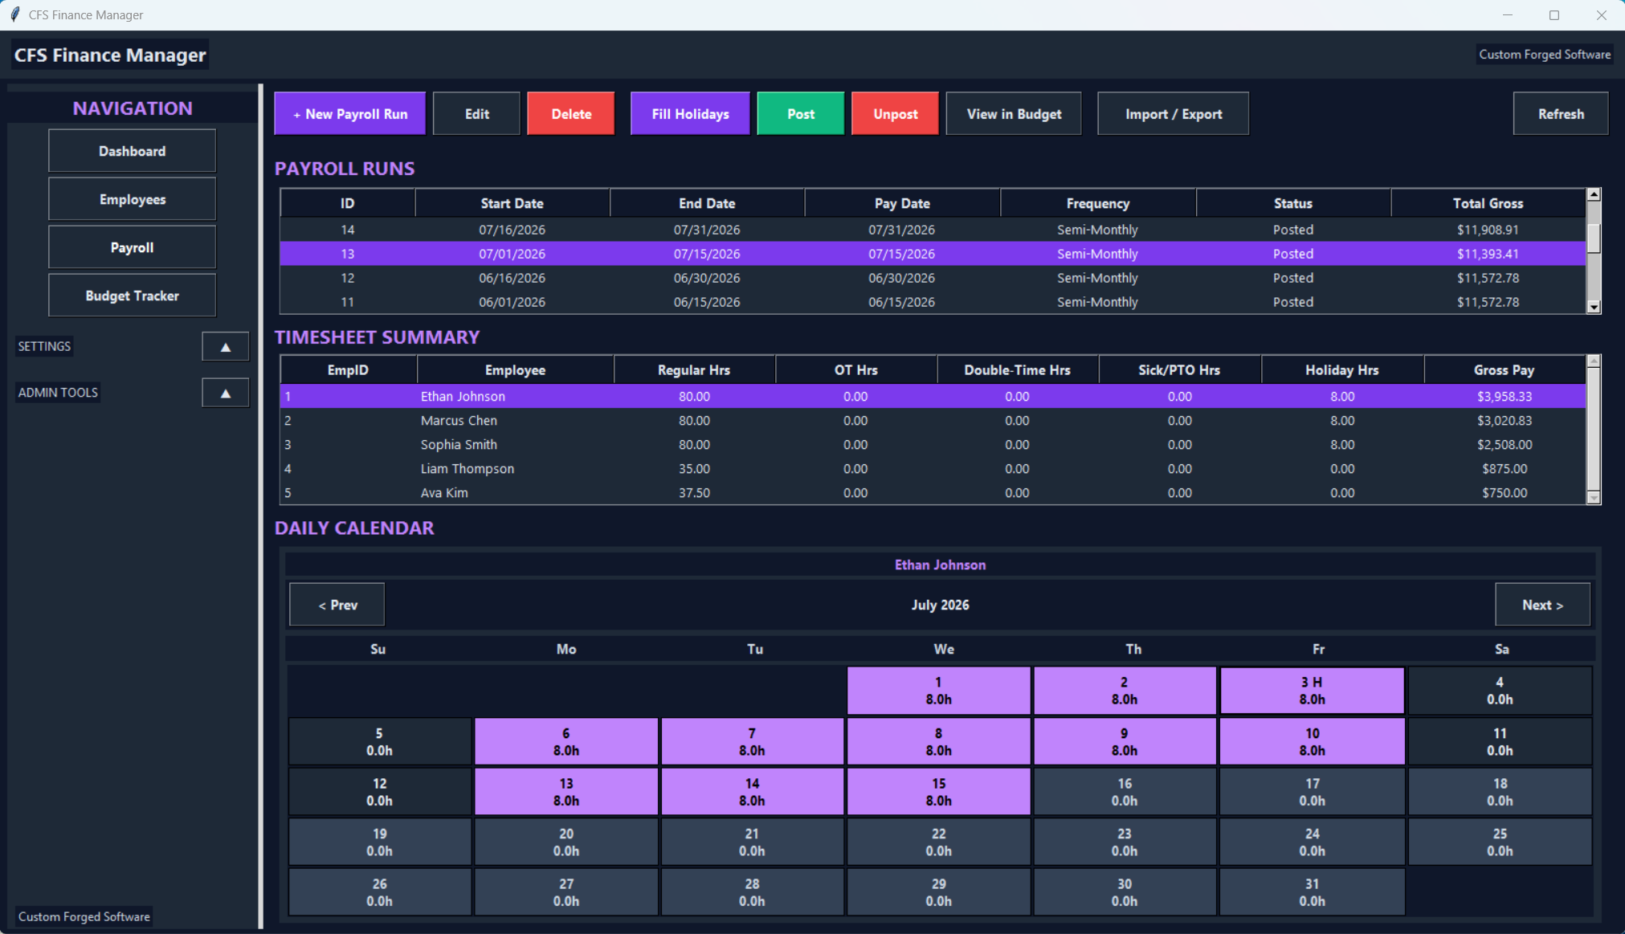Unpost the payroll run

coord(895,114)
